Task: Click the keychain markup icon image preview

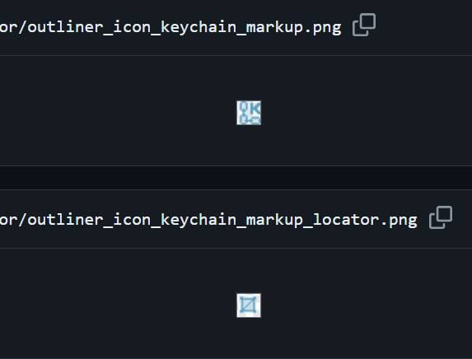Action: tap(249, 113)
